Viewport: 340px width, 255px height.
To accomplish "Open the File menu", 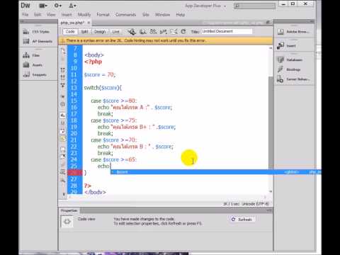I will point(25,15).
